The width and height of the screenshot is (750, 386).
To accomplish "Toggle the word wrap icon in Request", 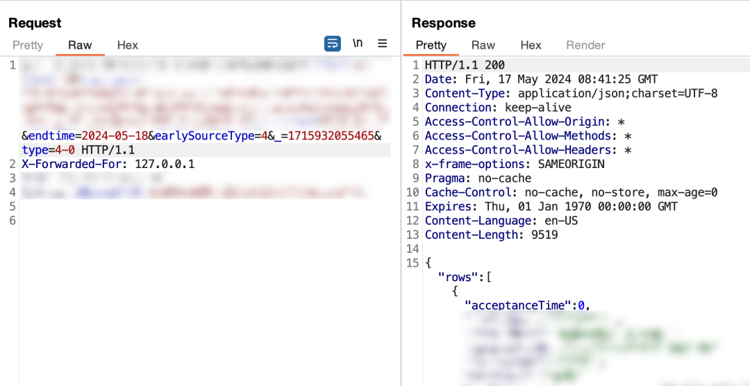I will (333, 44).
